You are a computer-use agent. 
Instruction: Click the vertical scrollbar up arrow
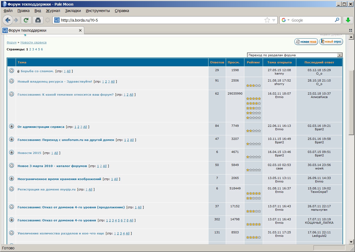[x=351, y=37]
